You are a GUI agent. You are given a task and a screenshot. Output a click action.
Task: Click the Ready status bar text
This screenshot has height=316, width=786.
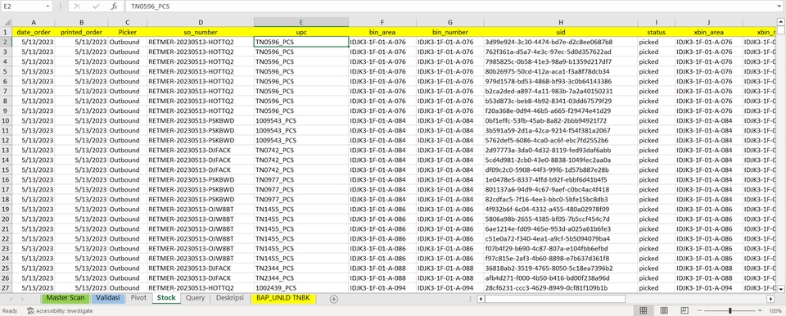[10, 311]
